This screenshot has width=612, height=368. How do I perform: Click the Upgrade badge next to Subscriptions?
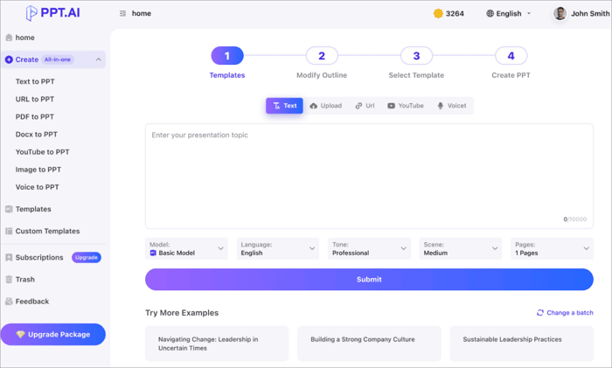[x=87, y=258]
